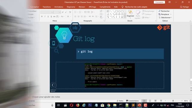Switch to the Diaporama tab
192x108 pixels.
point(71,7)
